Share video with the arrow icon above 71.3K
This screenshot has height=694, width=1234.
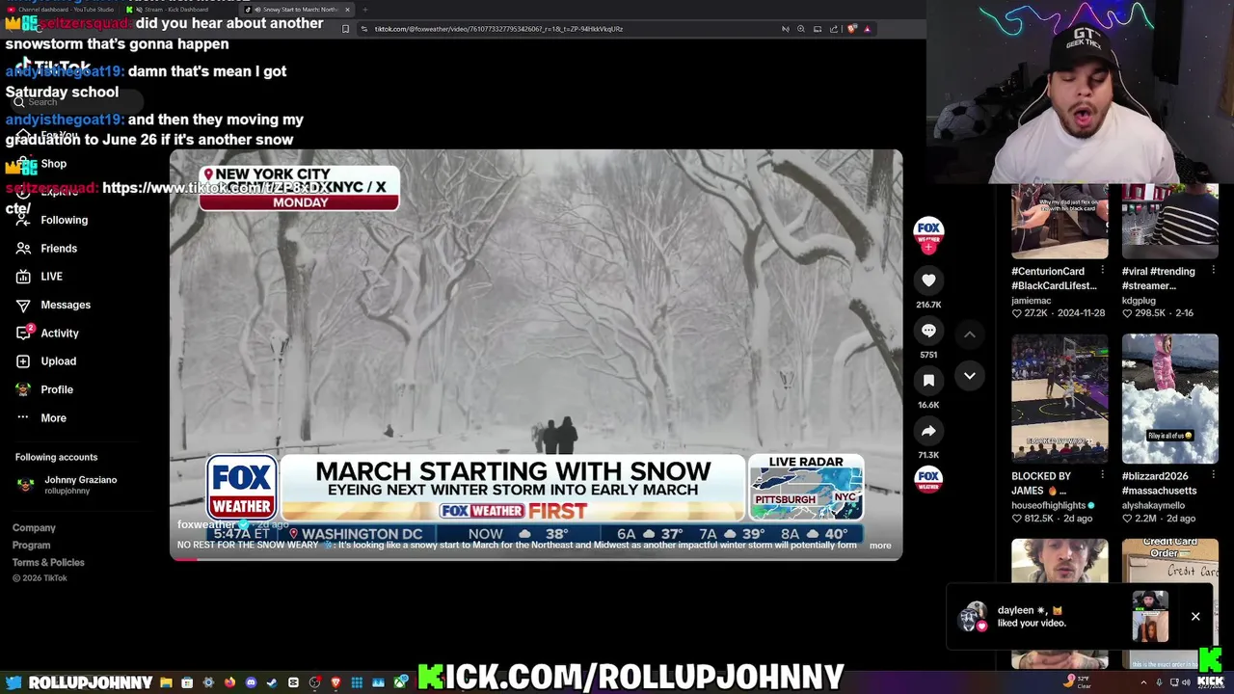coord(928,431)
